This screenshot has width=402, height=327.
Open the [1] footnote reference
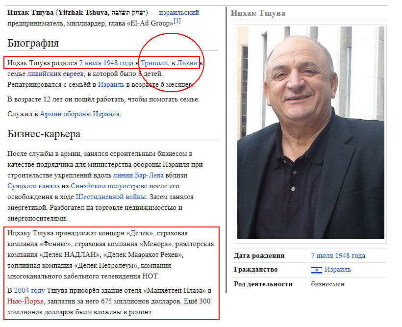tap(177, 21)
